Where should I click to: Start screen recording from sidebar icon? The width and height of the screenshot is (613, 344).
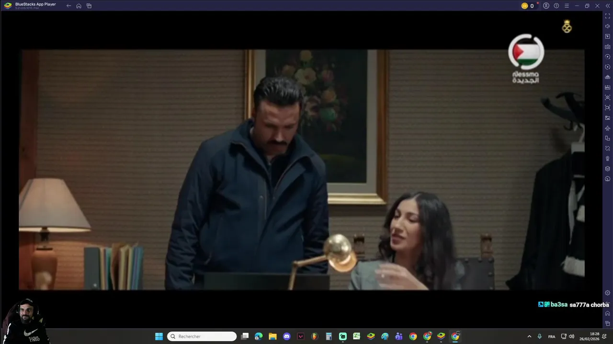point(608,107)
